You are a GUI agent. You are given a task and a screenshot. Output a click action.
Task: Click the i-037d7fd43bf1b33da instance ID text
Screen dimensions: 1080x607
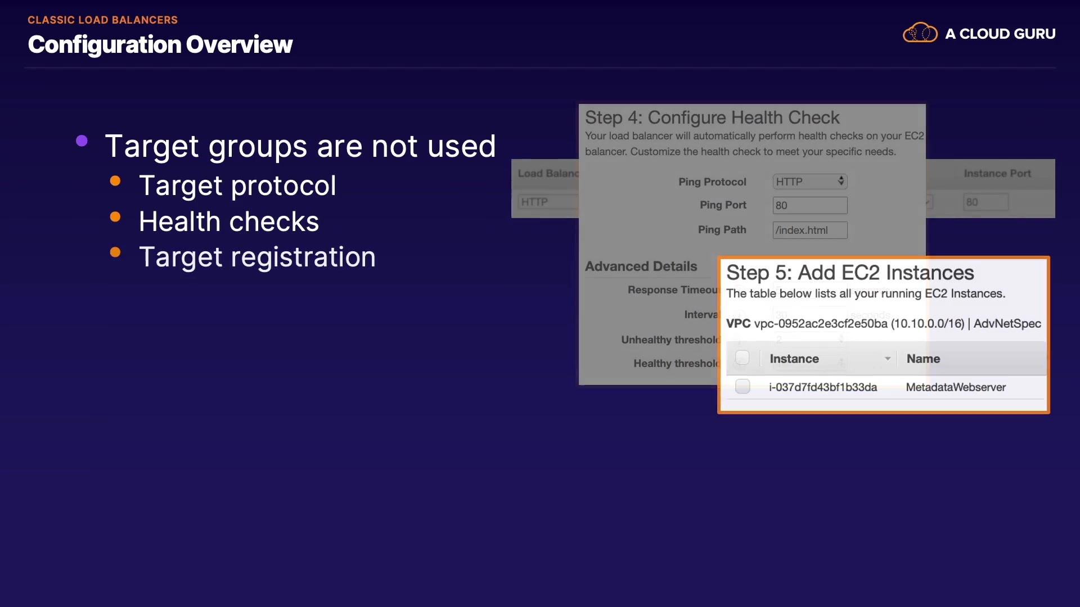click(822, 387)
